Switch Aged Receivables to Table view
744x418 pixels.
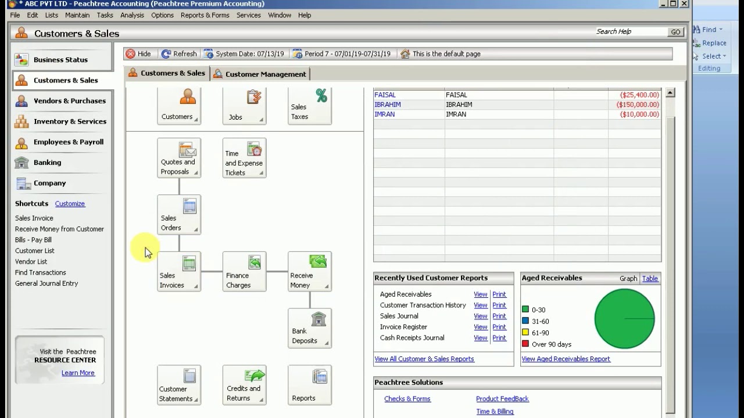tap(650, 279)
